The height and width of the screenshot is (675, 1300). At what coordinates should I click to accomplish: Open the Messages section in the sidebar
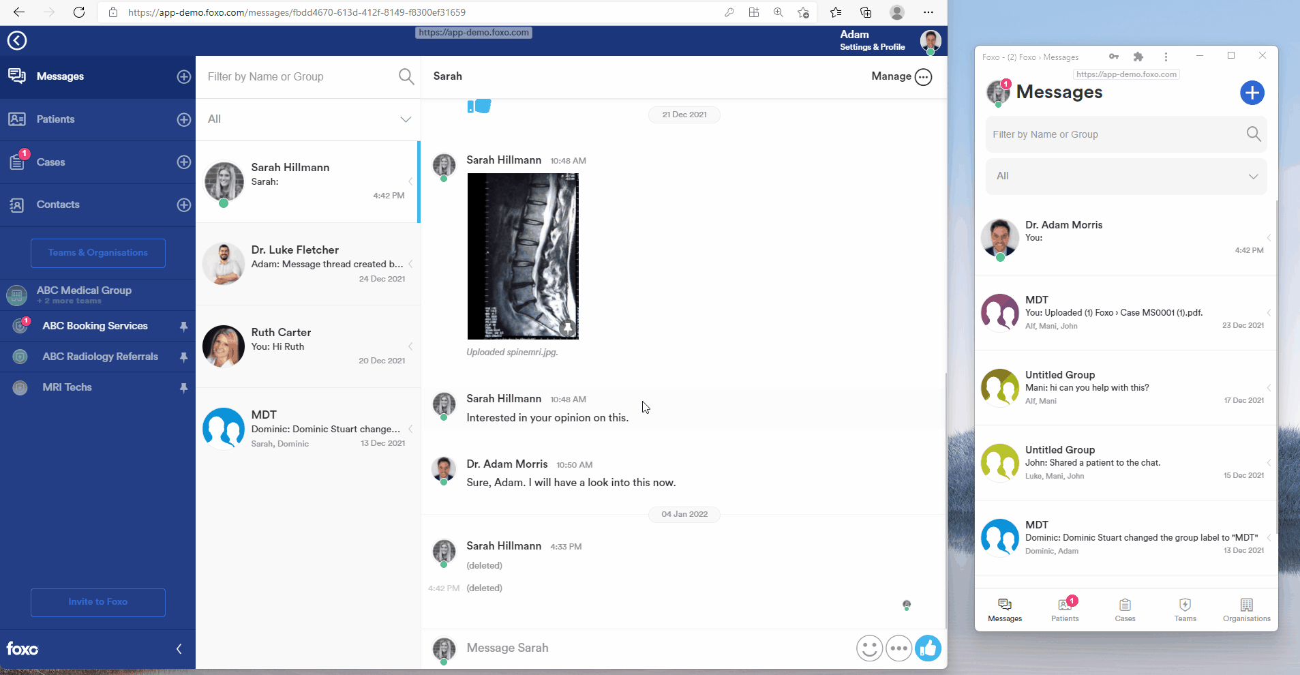pos(61,76)
